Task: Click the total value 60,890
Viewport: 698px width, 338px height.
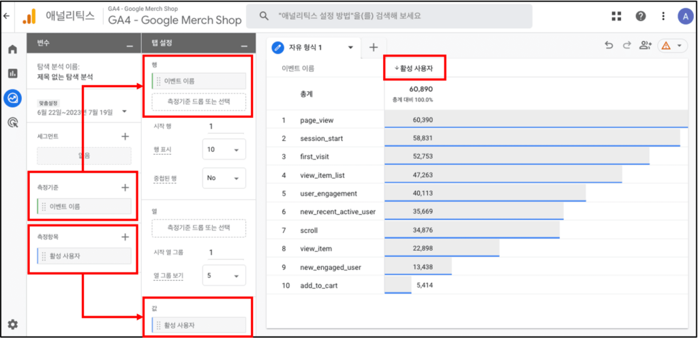Action: [x=421, y=89]
